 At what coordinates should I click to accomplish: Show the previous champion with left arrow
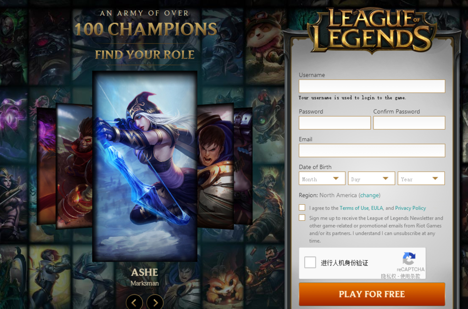[134, 302]
